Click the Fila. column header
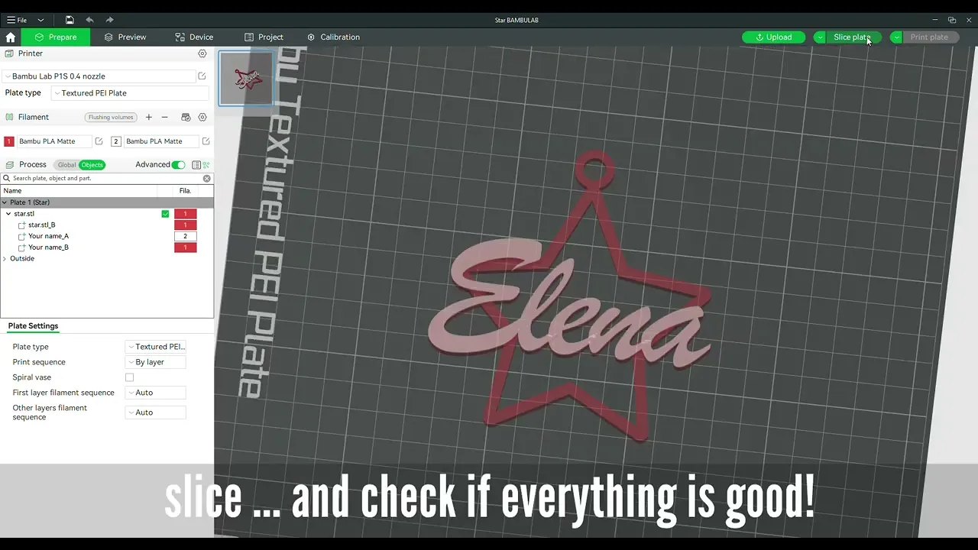The height and width of the screenshot is (550, 978). click(185, 191)
